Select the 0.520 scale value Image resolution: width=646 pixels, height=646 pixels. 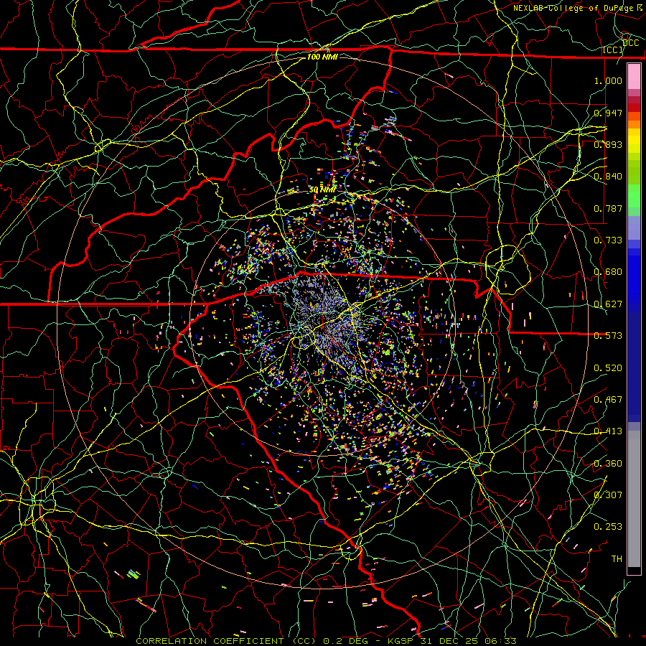[x=608, y=368]
